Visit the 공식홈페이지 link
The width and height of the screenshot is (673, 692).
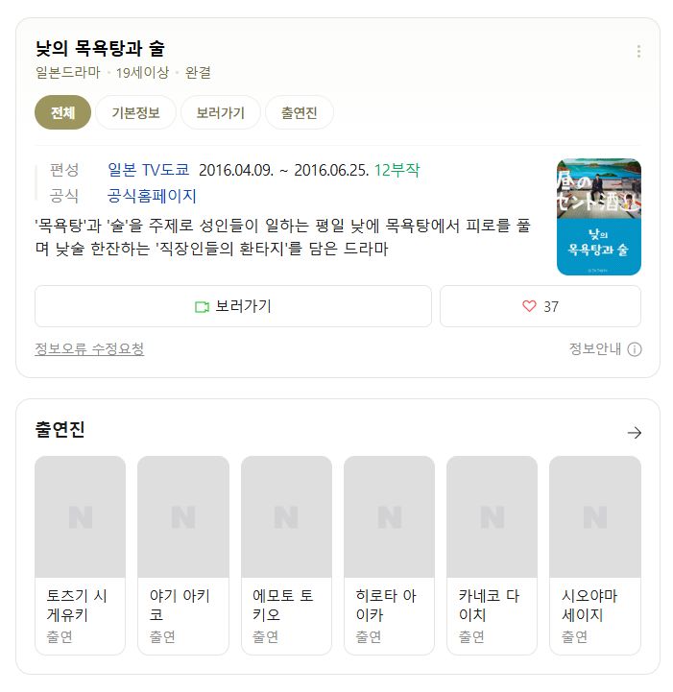pyautogui.click(x=152, y=196)
